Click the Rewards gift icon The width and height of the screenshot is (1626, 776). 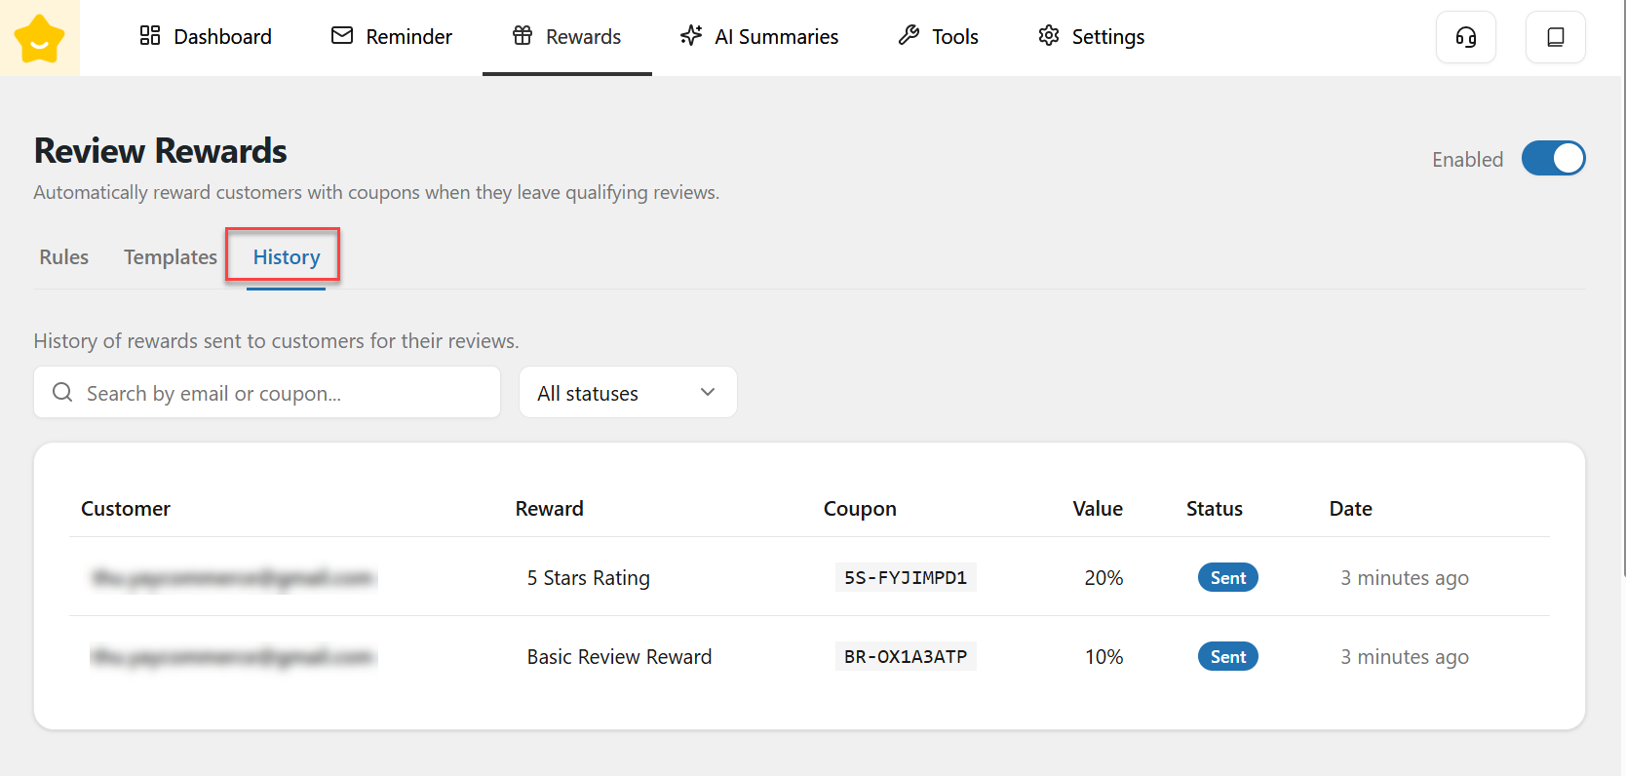click(x=523, y=36)
